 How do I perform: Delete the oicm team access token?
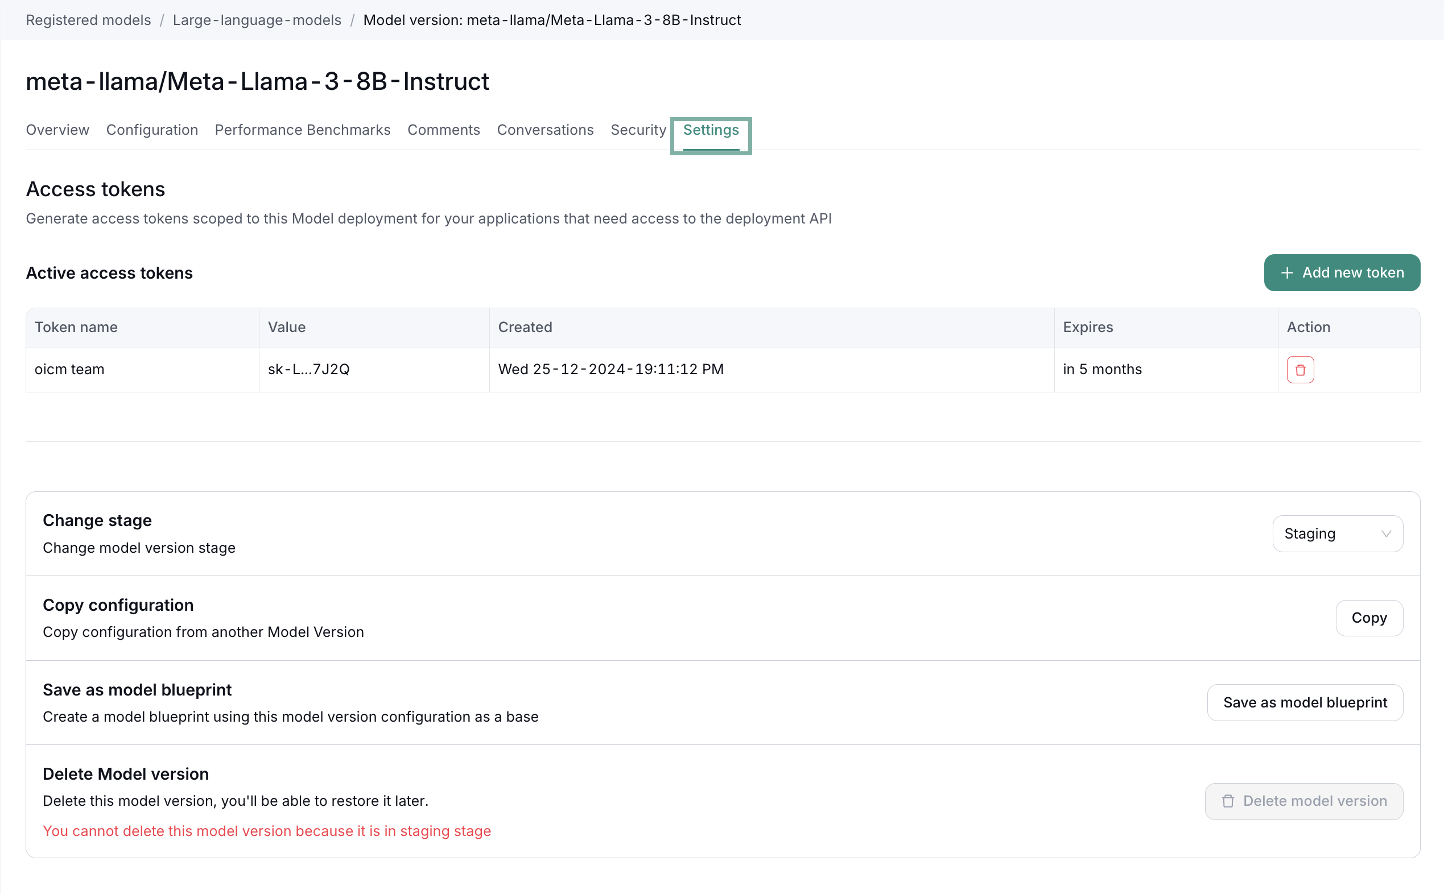pyautogui.click(x=1299, y=369)
